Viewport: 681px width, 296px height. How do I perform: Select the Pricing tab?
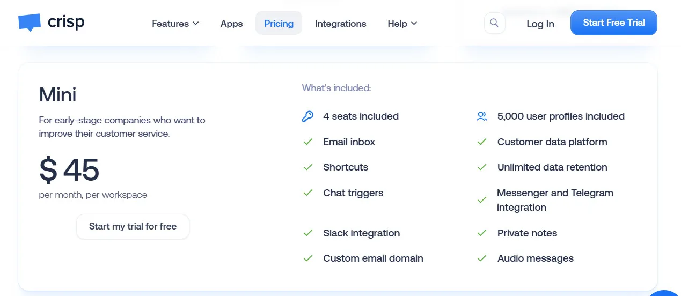pos(279,23)
